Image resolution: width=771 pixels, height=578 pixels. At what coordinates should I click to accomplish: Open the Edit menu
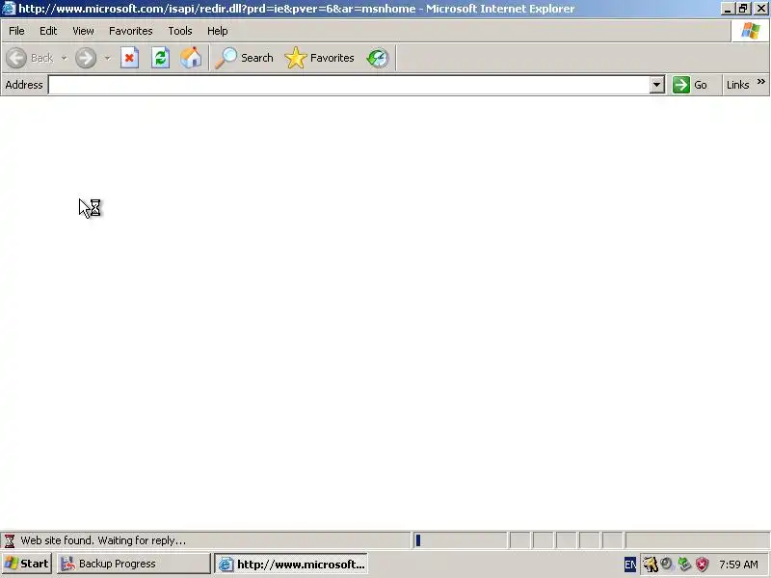[x=48, y=31]
